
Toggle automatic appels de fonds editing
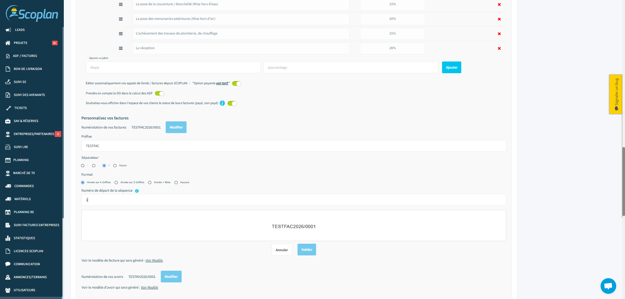tap(237, 84)
